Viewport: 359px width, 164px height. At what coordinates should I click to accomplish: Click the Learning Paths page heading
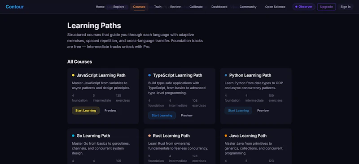click(x=94, y=26)
